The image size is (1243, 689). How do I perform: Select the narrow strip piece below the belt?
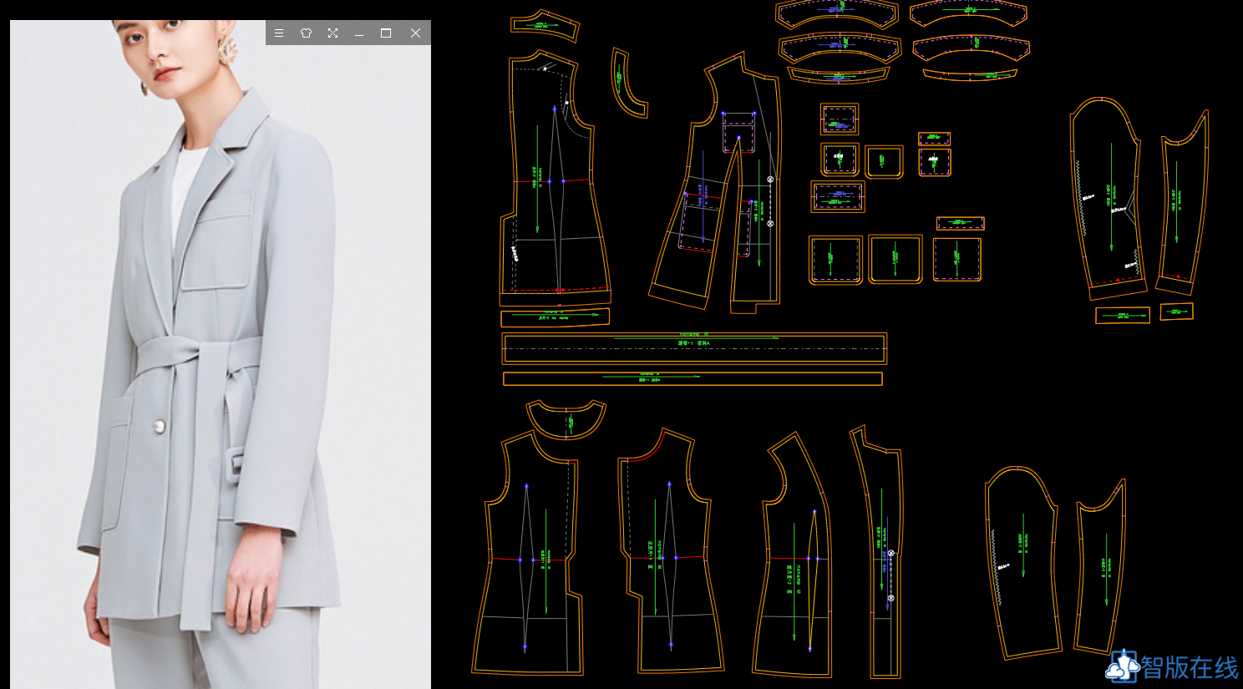(693, 379)
